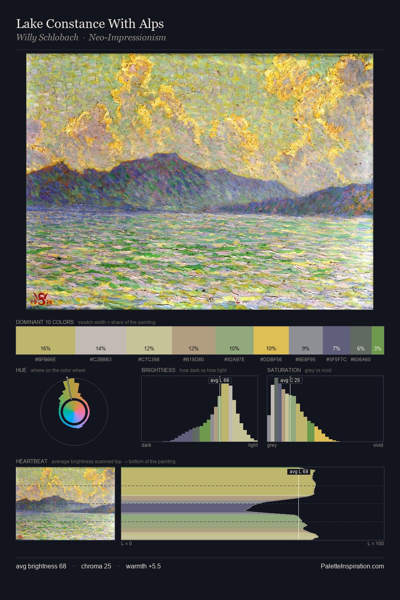This screenshot has width=400, height=600.
Task: Click the 'avg C 25' marker label
Action: [290, 380]
